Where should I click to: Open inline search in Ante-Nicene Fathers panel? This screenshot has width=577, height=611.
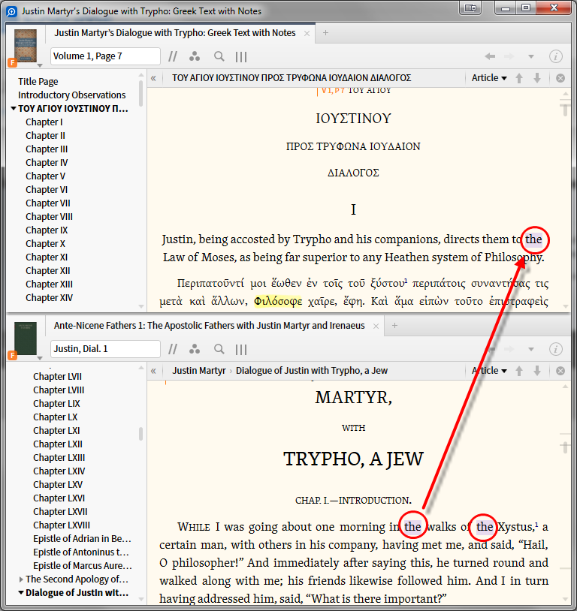pyautogui.click(x=219, y=350)
